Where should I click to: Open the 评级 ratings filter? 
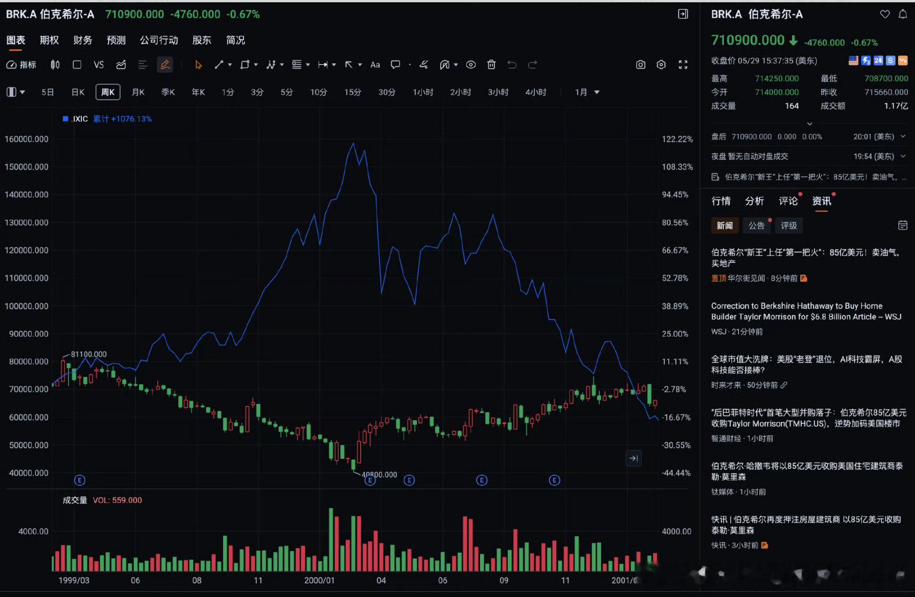pos(789,225)
